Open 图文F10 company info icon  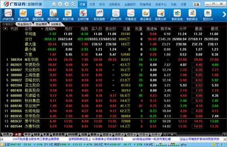point(208,15)
